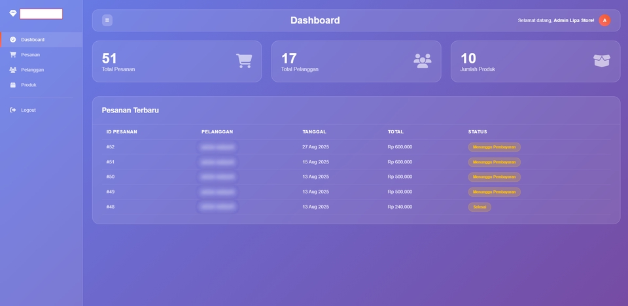Viewport: 628px width, 306px height.
Task: Click the Total Pesanan label on first card
Action: click(118, 69)
